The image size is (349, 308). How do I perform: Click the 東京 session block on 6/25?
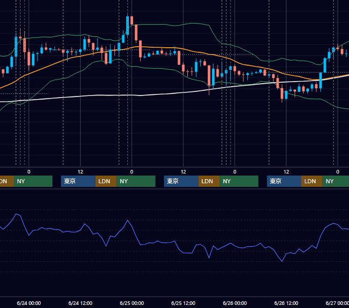(x=181, y=181)
